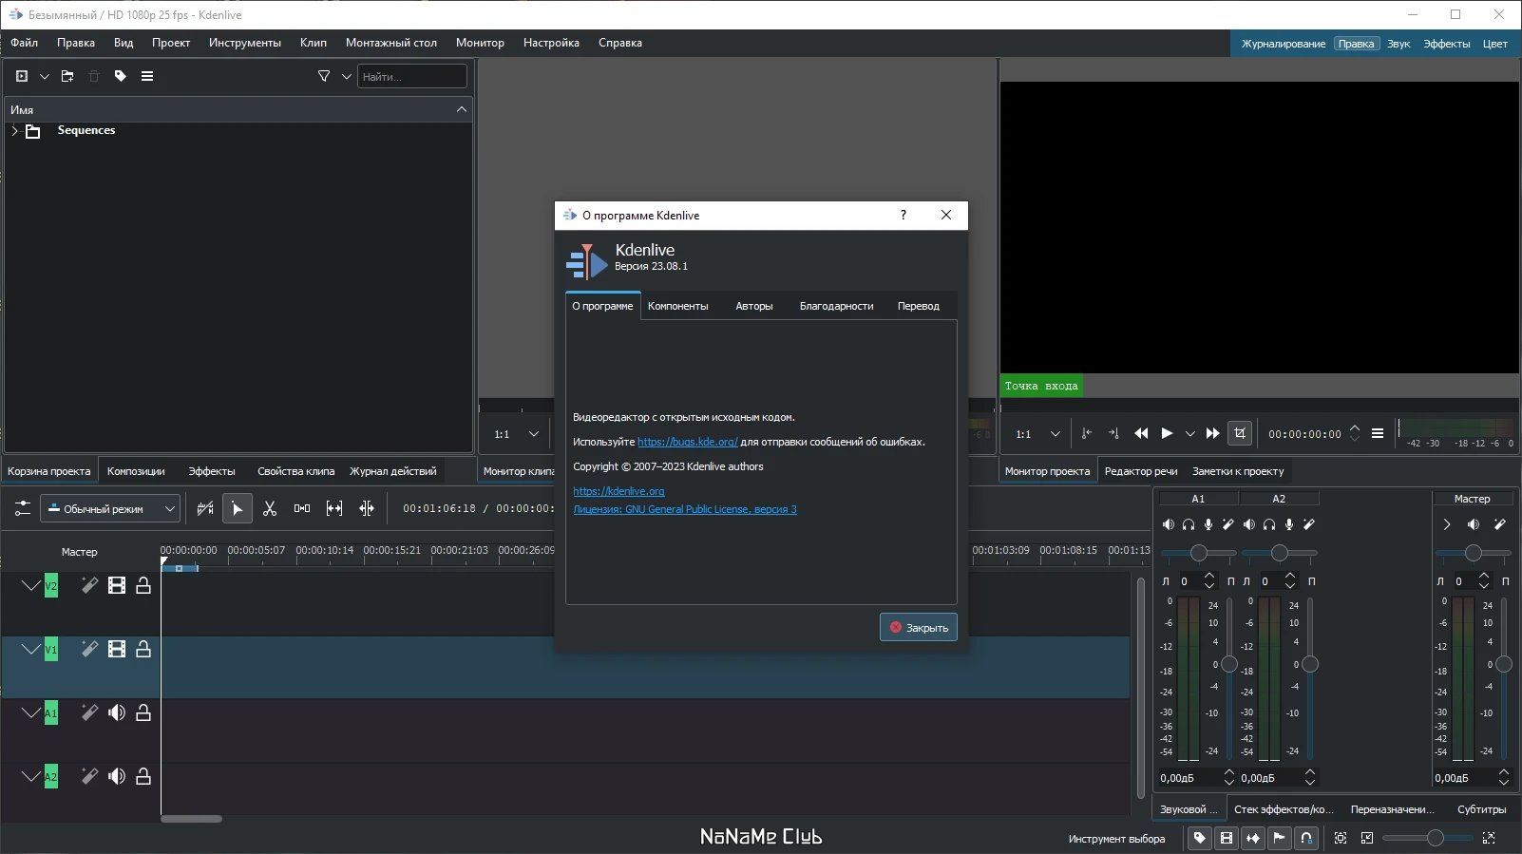Open effects wand on track V2
The height and width of the screenshot is (854, 1522).
(x=89, y=586)
